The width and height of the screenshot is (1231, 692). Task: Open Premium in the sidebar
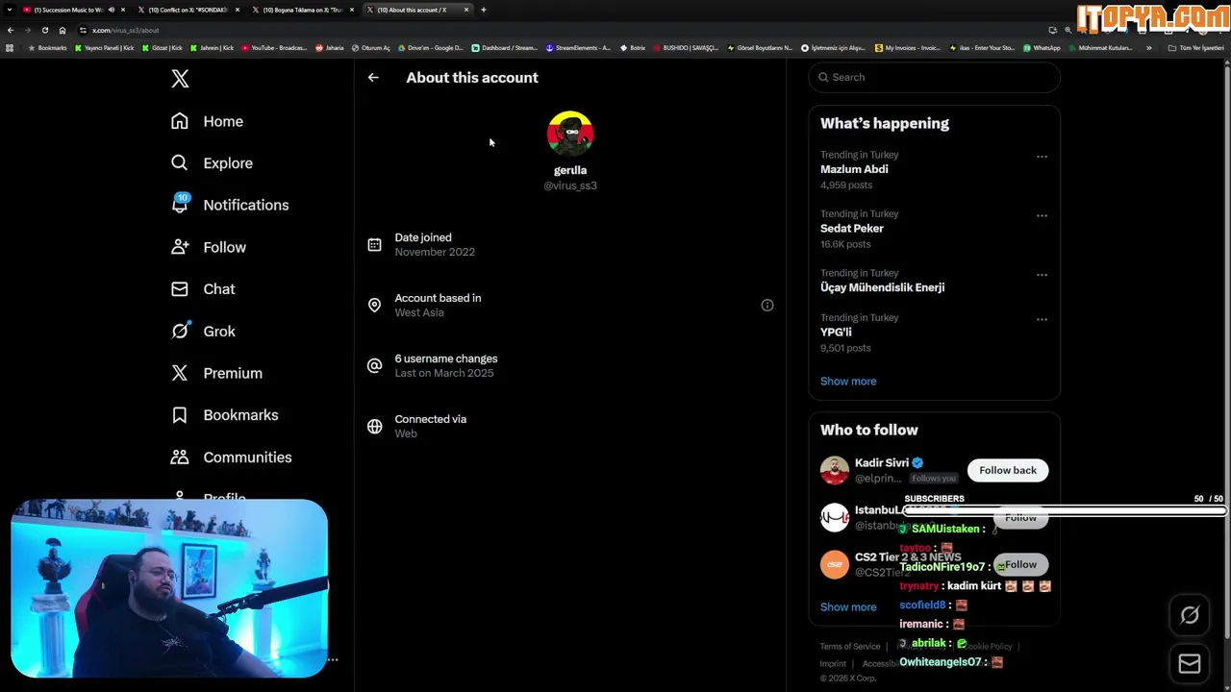[216, 373]
